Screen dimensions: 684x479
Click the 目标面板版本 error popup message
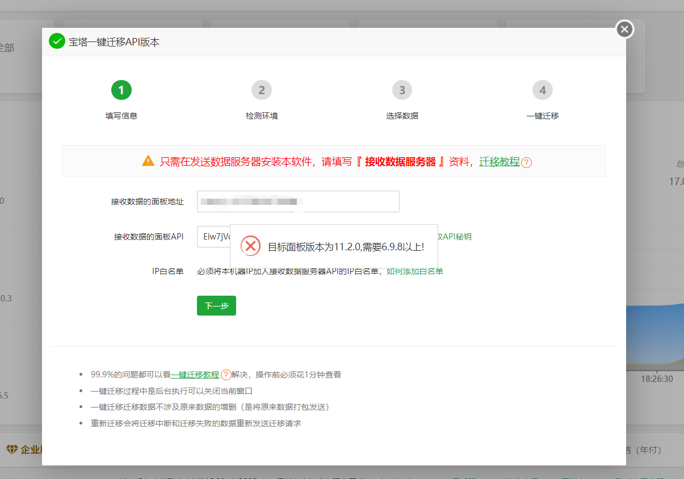click(347, 246)
